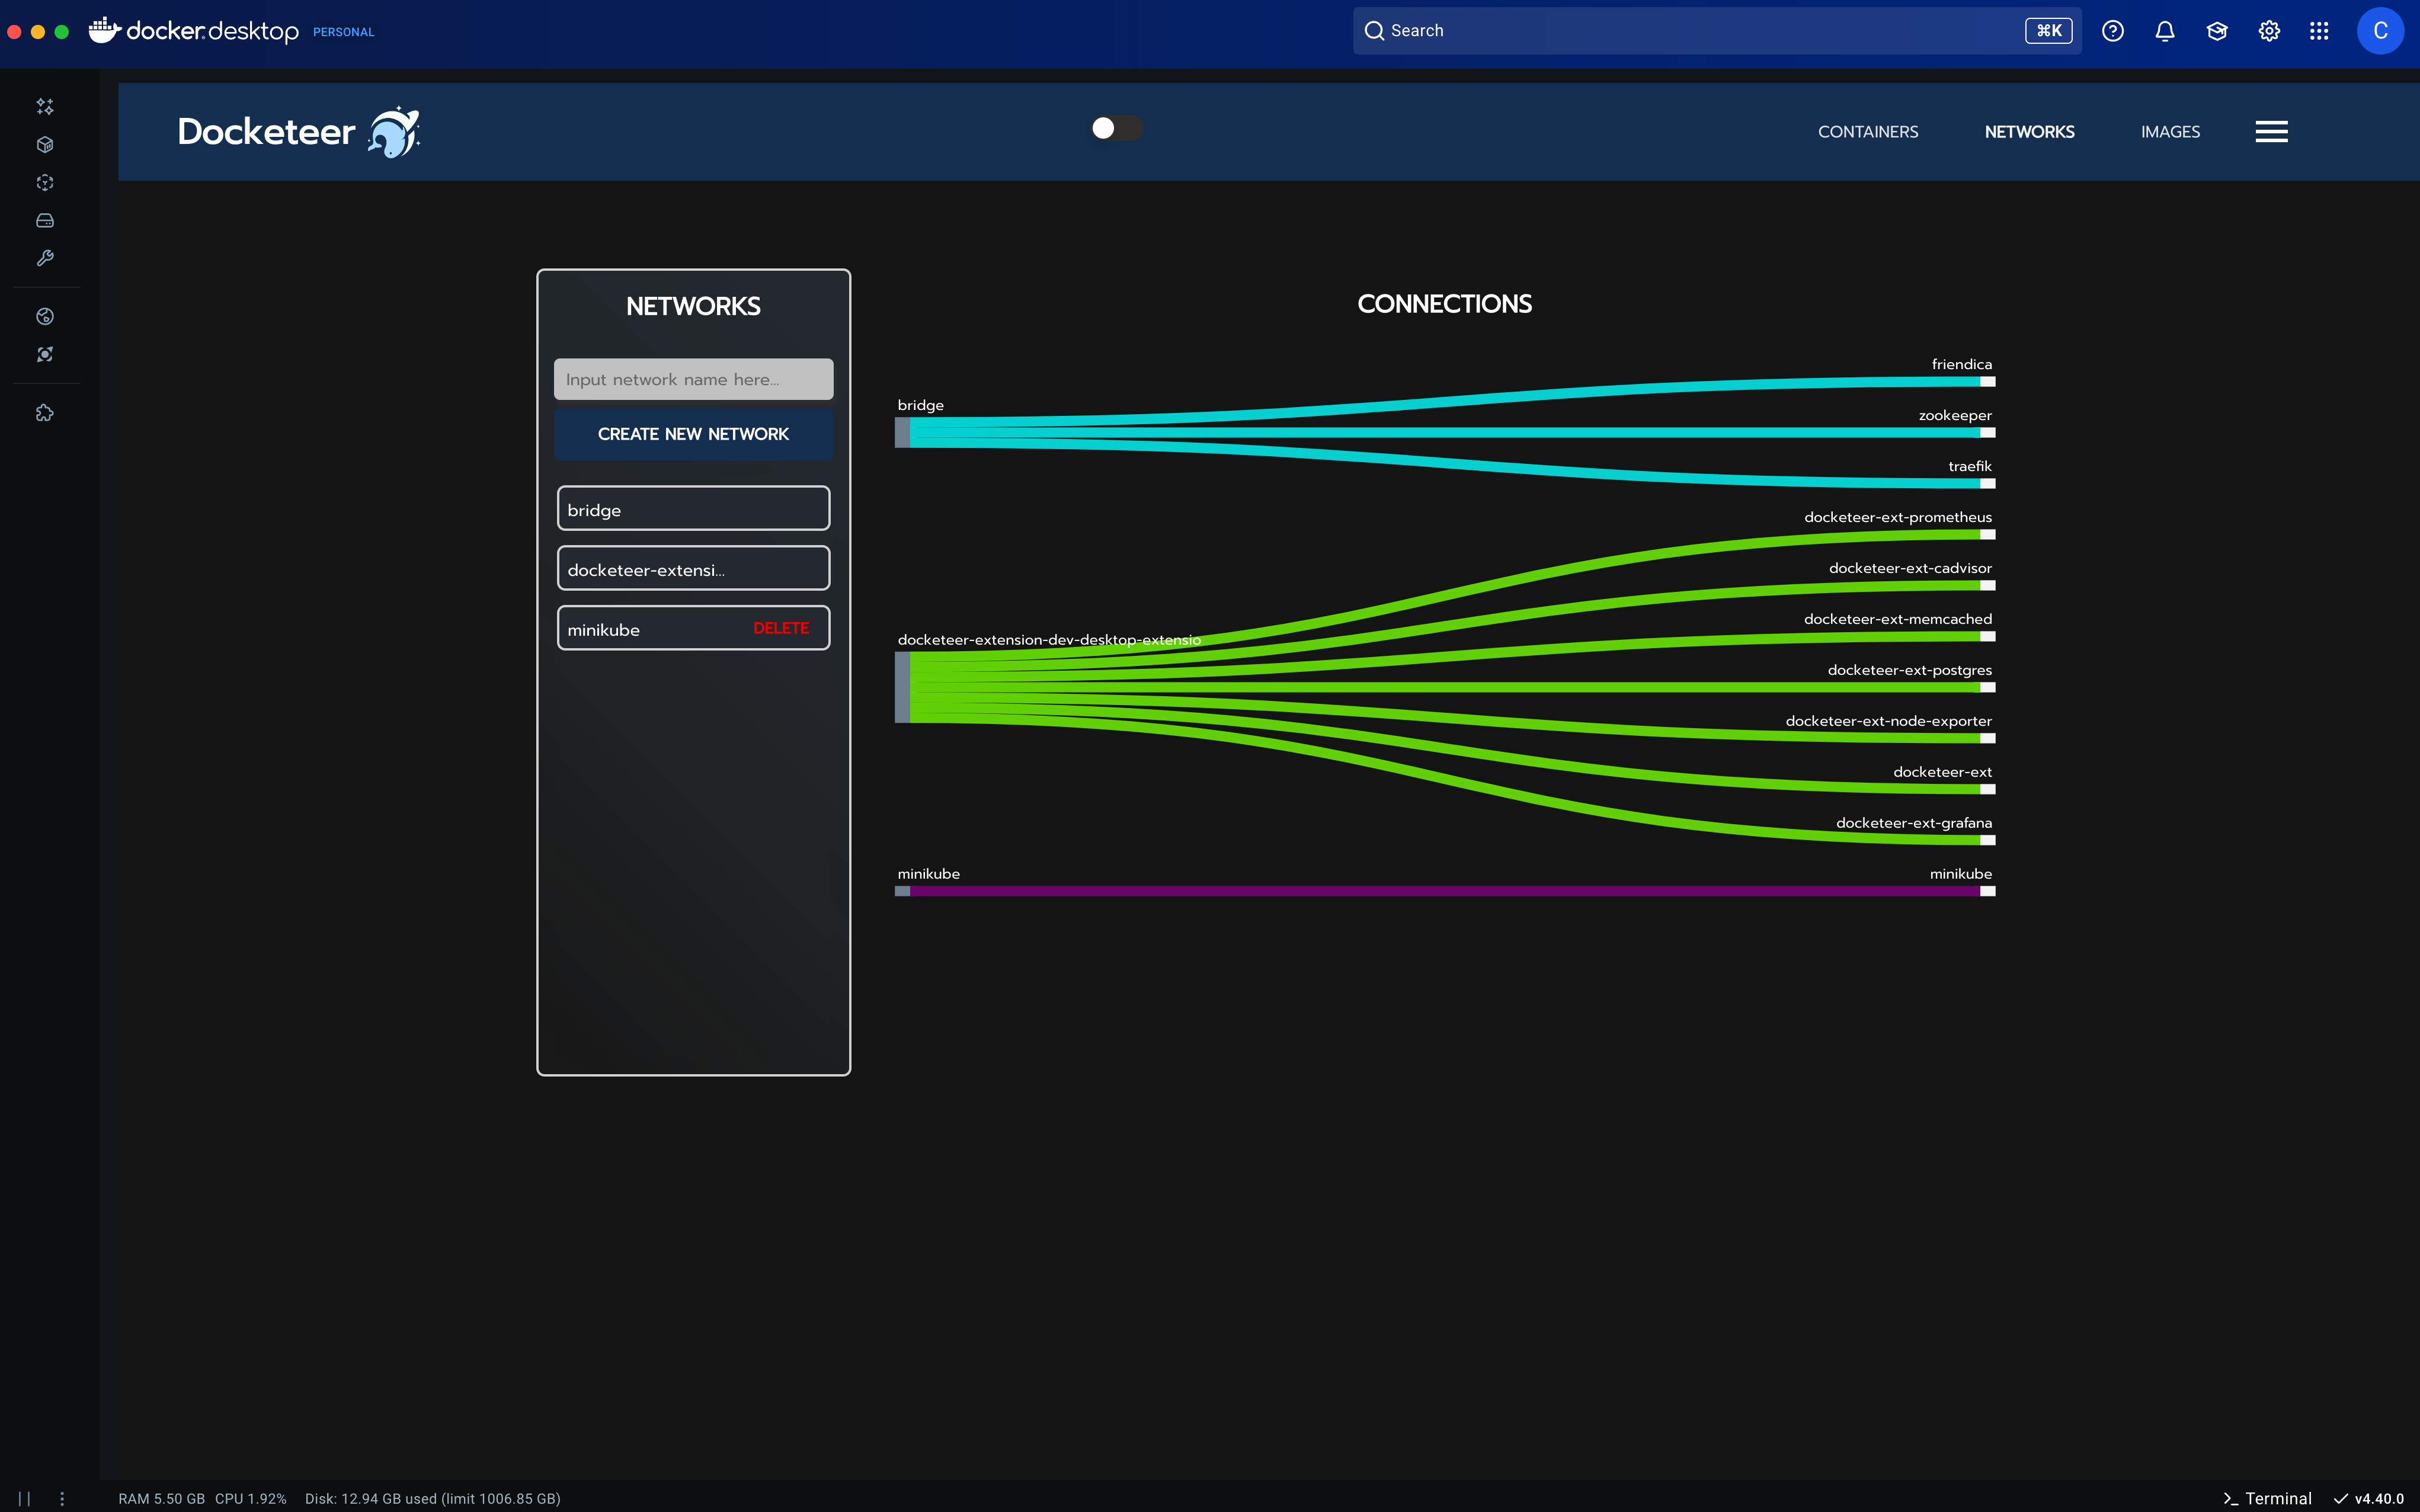Open Docker Desktop settings gear
Screen dimensions: 2420x1512
pyautogui.click(x=2269, y=31)
